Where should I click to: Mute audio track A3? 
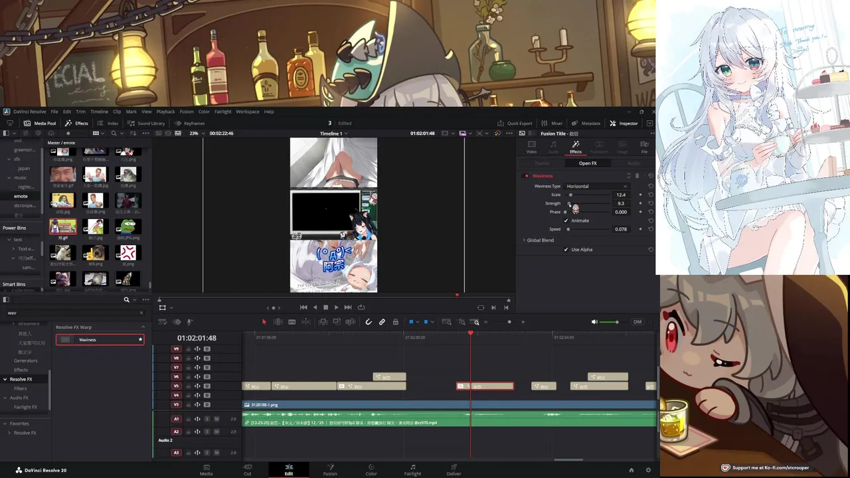pyautogui.click(x=216, y=453)
